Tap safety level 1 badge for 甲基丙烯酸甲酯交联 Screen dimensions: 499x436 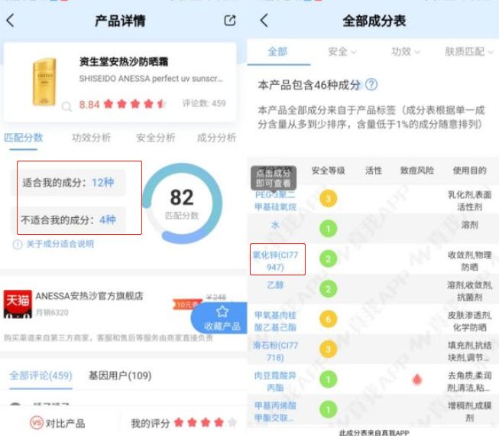pos(328,409)
